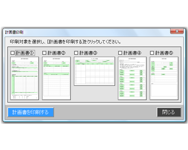This screenshot has width=188, height=150.
Task: Tick the 計画書④ checkbox square
Action: click(120, 53)
